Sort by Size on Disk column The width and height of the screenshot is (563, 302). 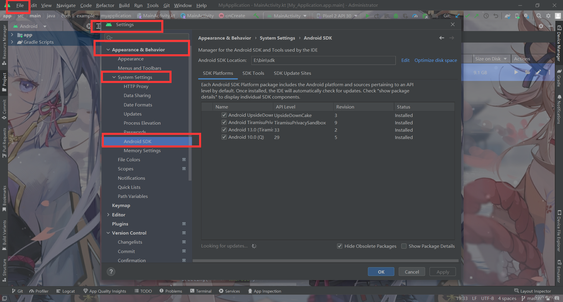pos(491,59)
